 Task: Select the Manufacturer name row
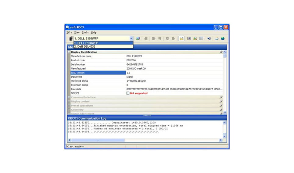tap(147, 56)
